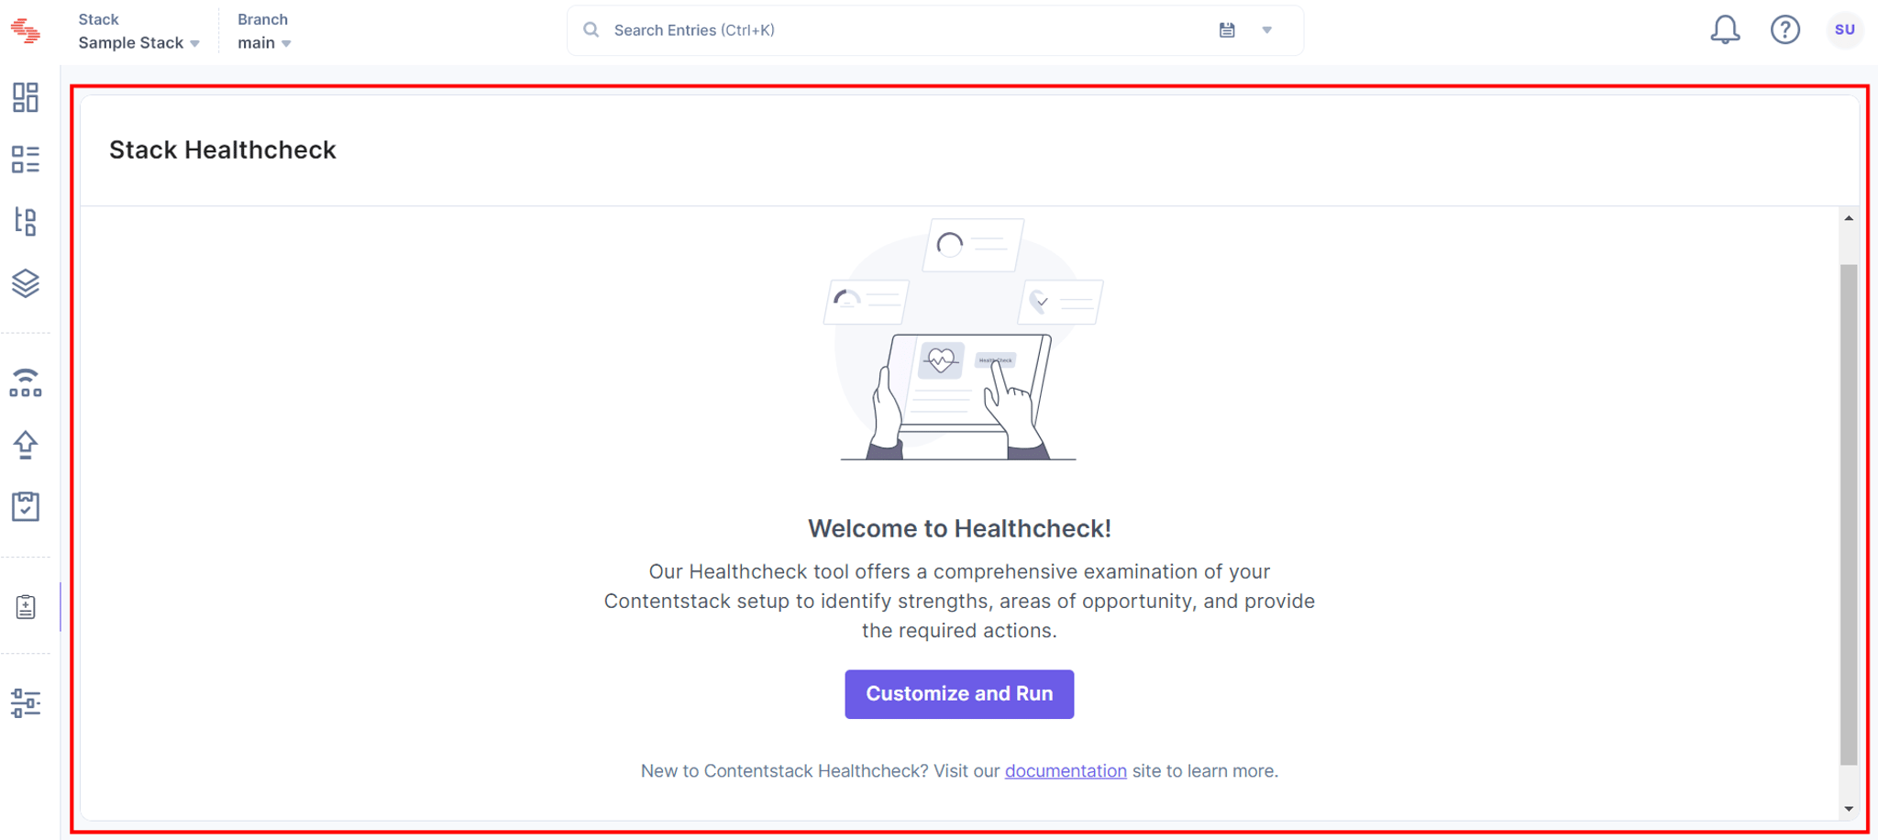The width and height of the screenshot is (1878, 840).
Task: Open the Releases upload-arrow icon in sidebar
Action: (x=26, y=445)
